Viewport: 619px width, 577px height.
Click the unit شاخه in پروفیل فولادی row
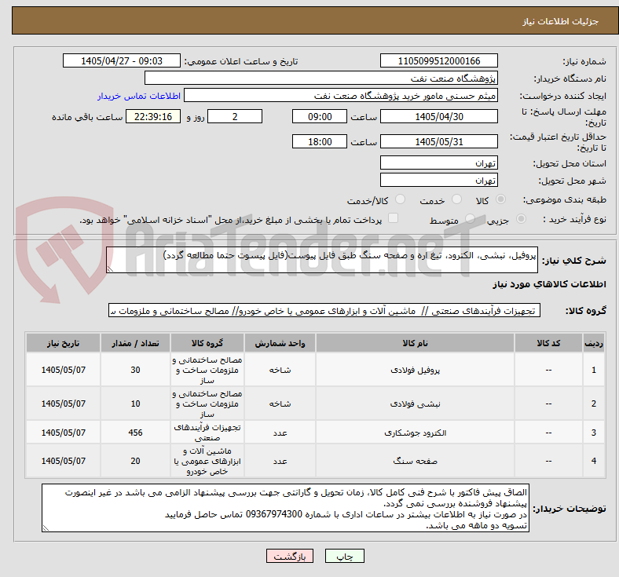280,370
